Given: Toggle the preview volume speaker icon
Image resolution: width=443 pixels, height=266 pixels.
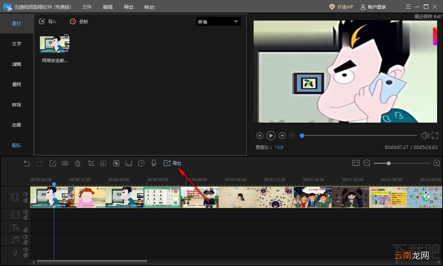Looking at the screenshot, I should pos(425,136).
